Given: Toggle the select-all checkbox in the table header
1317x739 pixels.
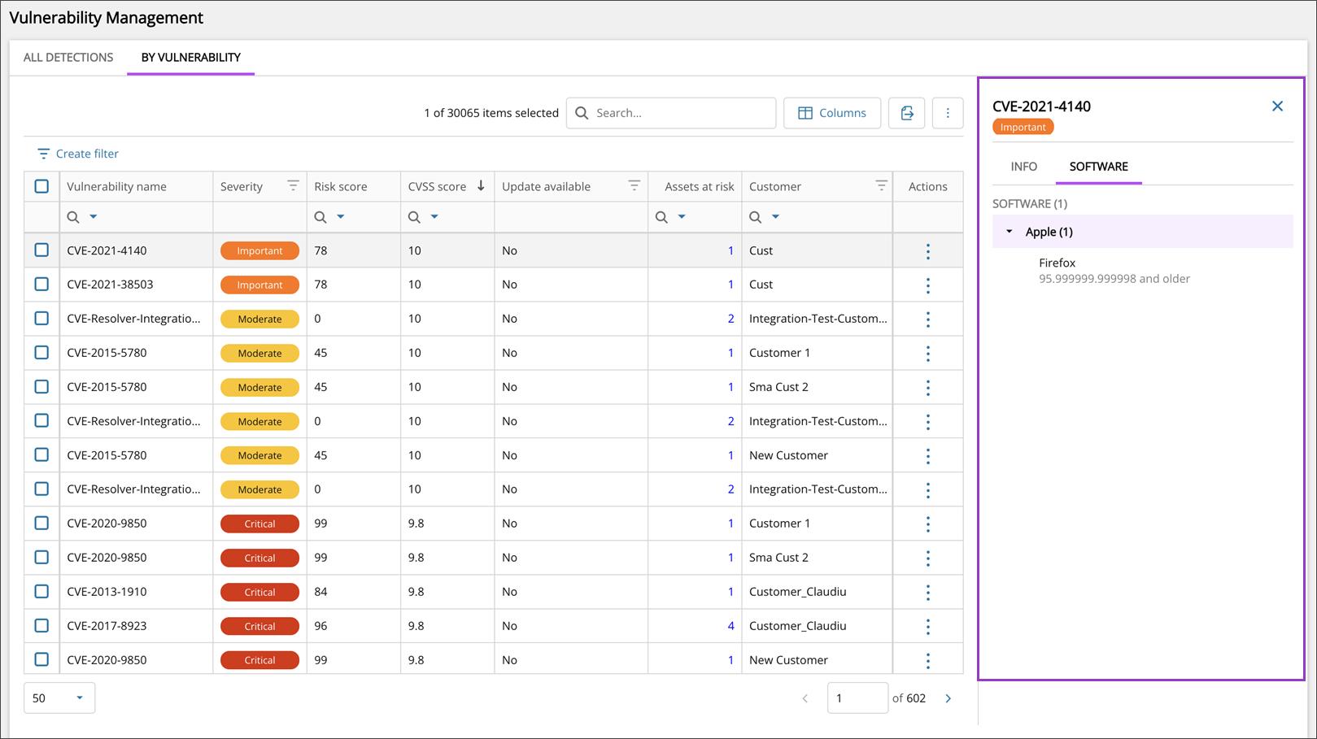Looking at the screenshot, I should coord(41,186).
